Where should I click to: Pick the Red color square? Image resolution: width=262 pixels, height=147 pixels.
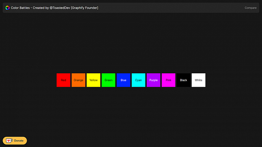(63, 80)
